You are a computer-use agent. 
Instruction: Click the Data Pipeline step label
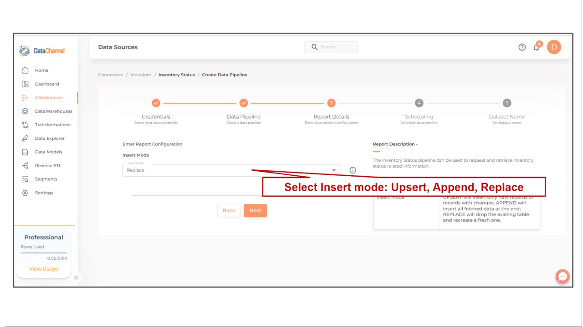pos(244,117)
